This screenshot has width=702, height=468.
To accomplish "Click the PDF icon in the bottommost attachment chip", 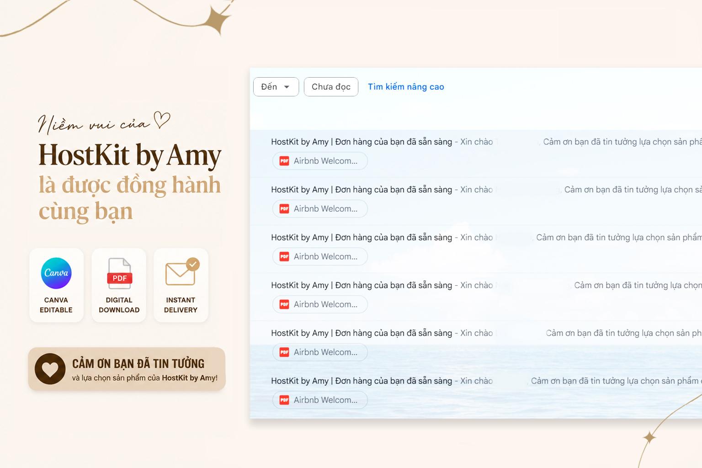I will click(284, 400).
